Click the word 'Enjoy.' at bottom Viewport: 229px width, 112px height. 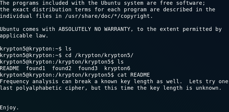click(10, 108)
